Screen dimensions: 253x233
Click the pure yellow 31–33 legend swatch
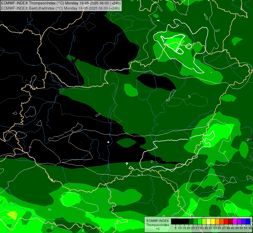(x=213, y=221)
